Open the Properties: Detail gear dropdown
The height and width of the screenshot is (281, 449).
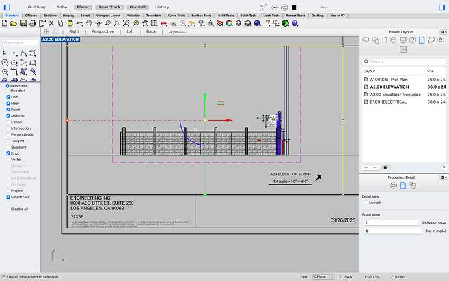coord(444,177)
